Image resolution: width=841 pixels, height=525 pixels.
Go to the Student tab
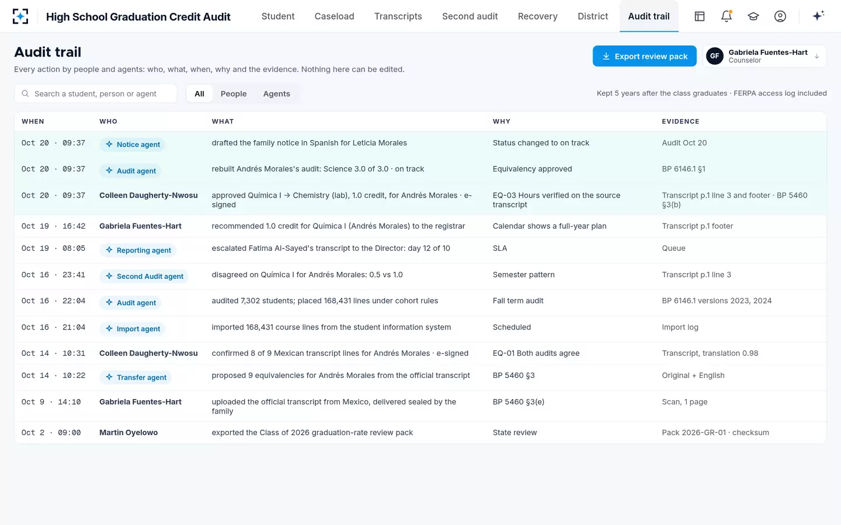[278, 16]
